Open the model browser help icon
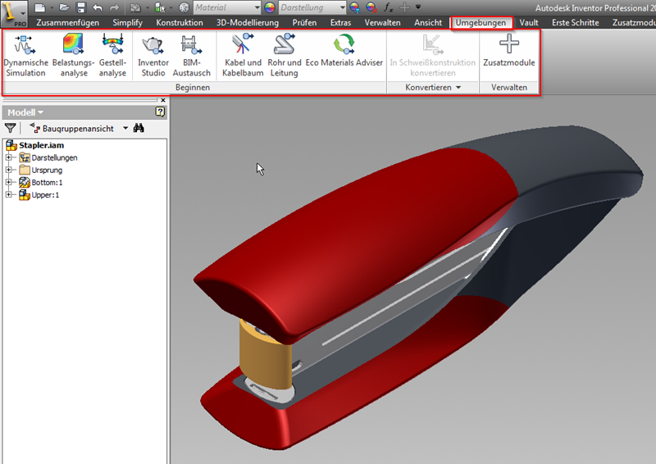The image size is (656, 464). 160,112
